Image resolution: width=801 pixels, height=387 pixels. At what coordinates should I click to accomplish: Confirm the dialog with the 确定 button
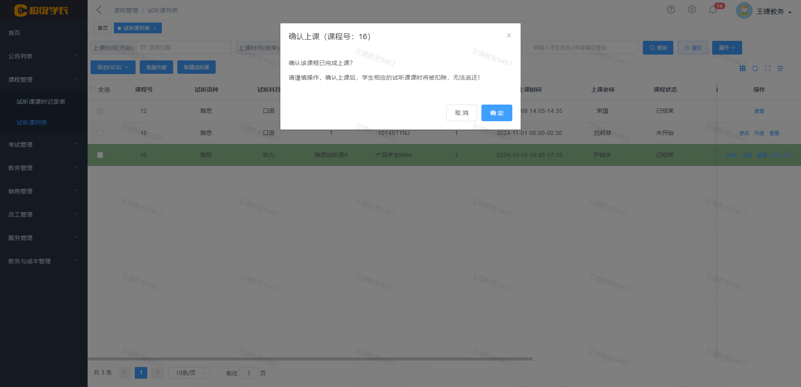(x=496, y=113)
